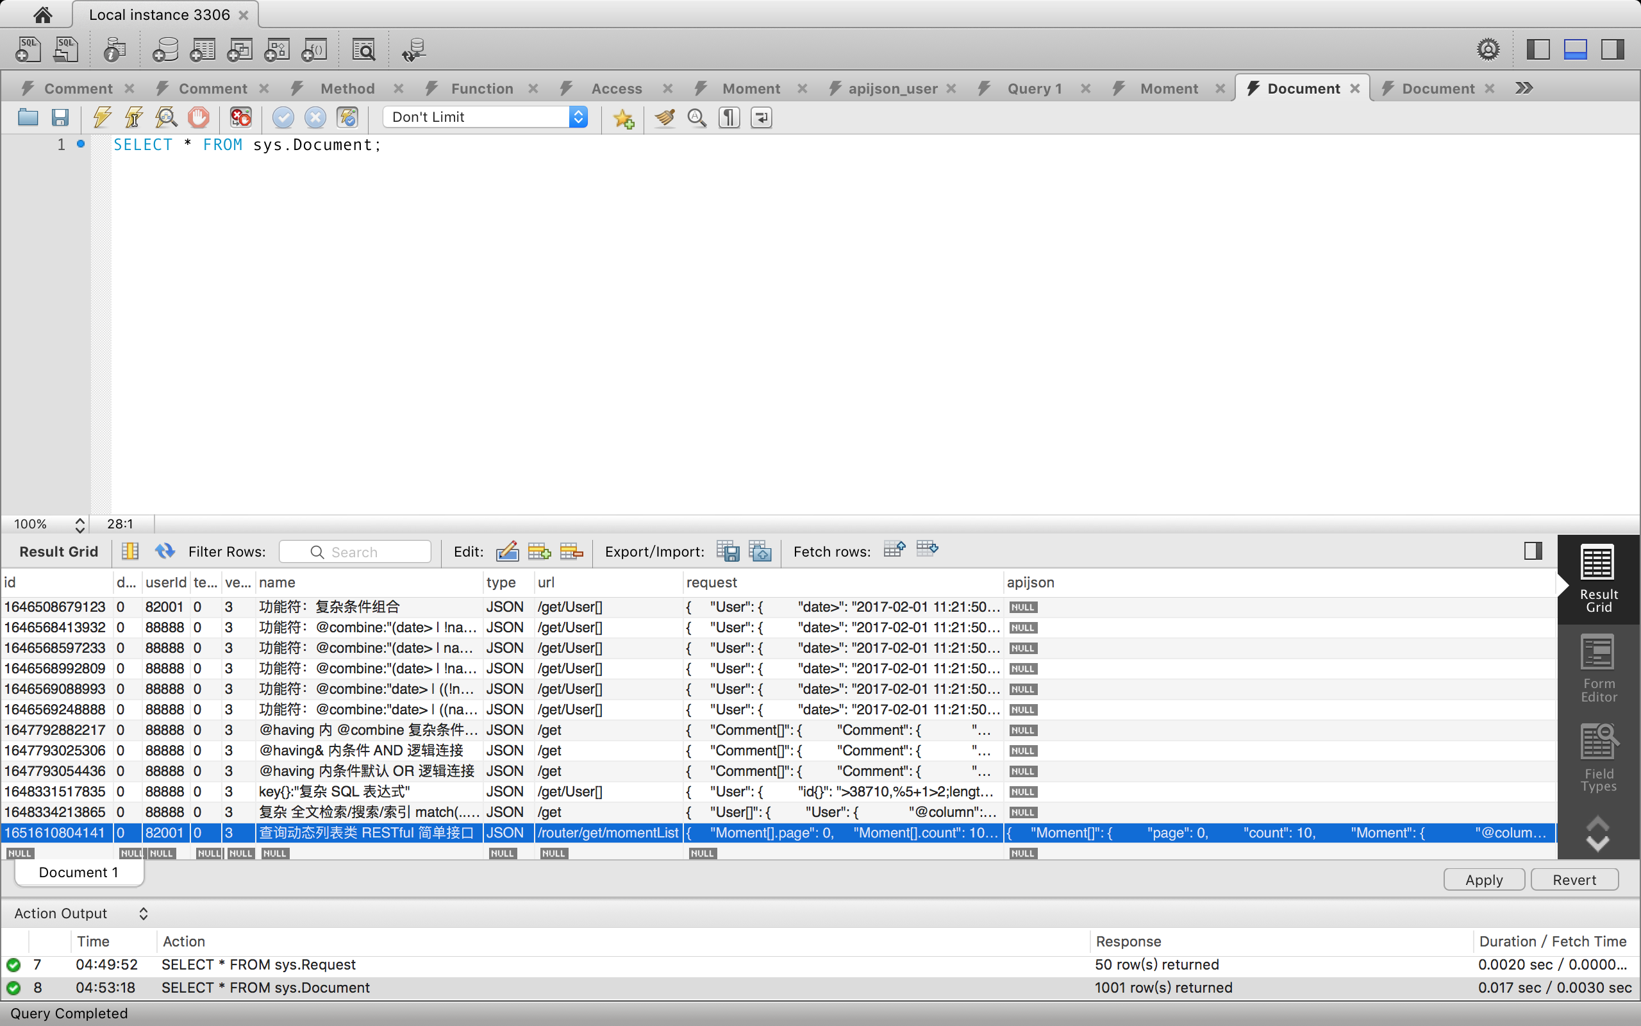Import records from external file
The height and width of the screenshot is (1026, 1641).
tap(760, 551)
